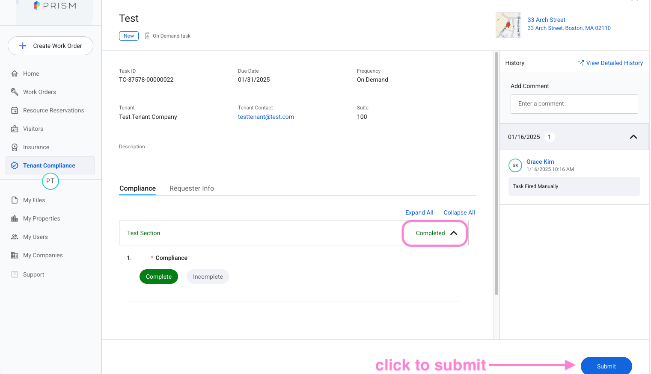Image resolution: width=651 pixels, height=374 pixels.
Task: Expand all compliance sections
Action: (419, 212)
